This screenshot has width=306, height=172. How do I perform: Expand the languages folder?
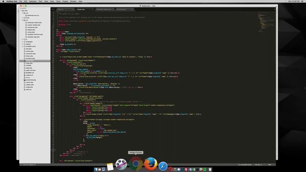(x=22, y=42)
